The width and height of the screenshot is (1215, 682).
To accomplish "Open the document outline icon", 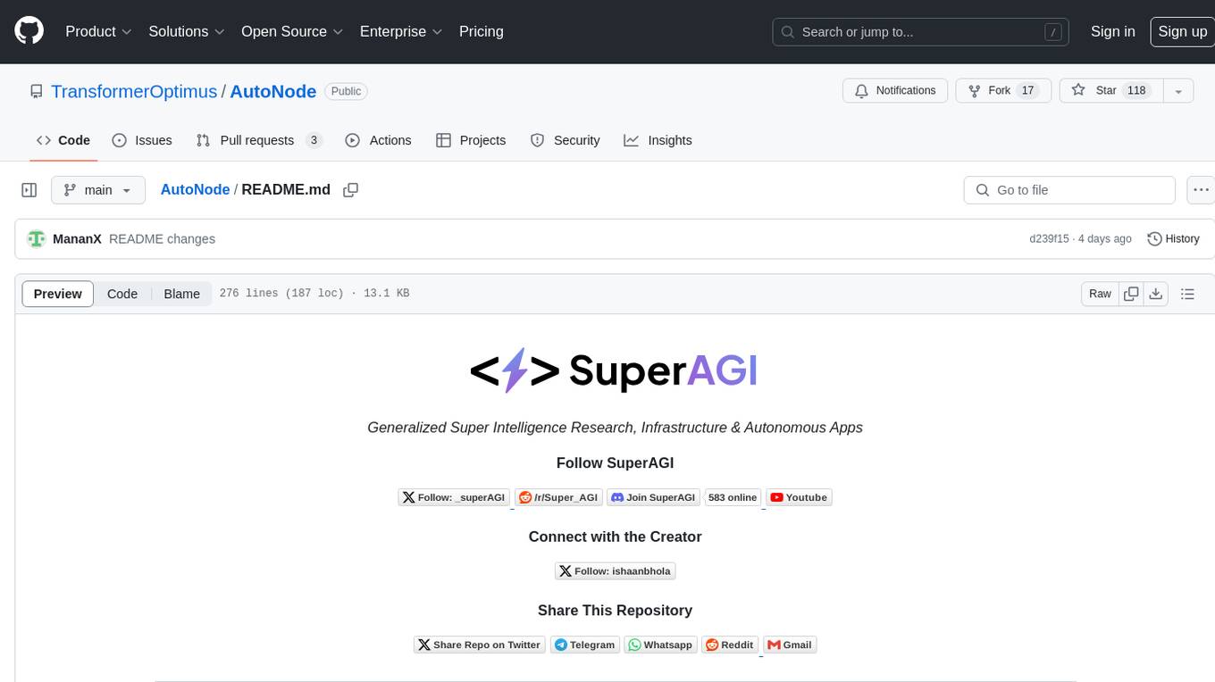I will (x=1187, y=294).
